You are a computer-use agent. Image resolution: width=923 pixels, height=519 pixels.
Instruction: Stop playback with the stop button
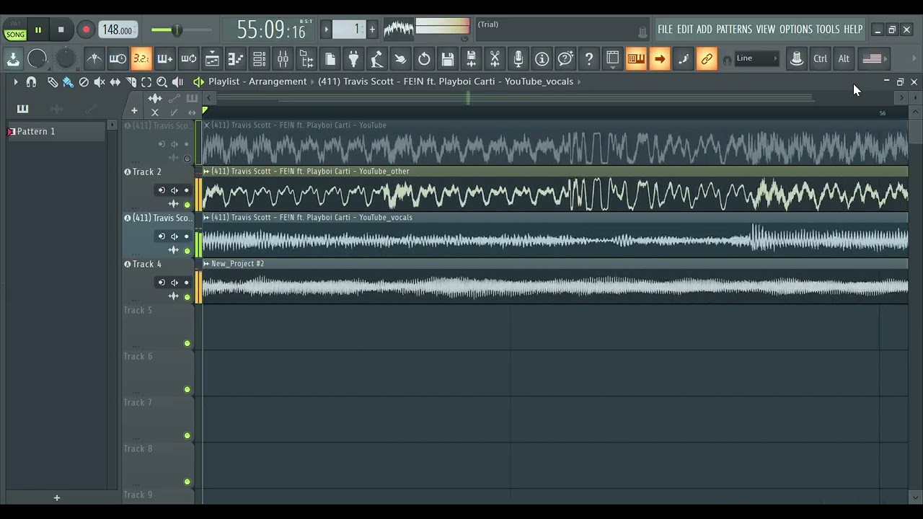pyautogui.click(x=61, y=30)
